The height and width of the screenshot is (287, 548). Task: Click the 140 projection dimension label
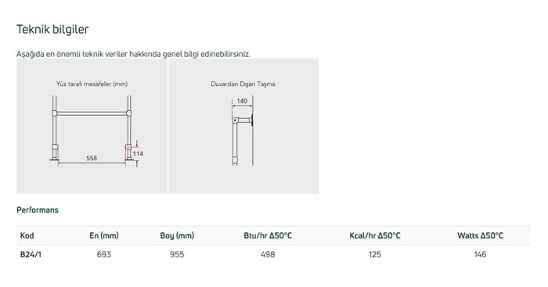coord(242,101)
